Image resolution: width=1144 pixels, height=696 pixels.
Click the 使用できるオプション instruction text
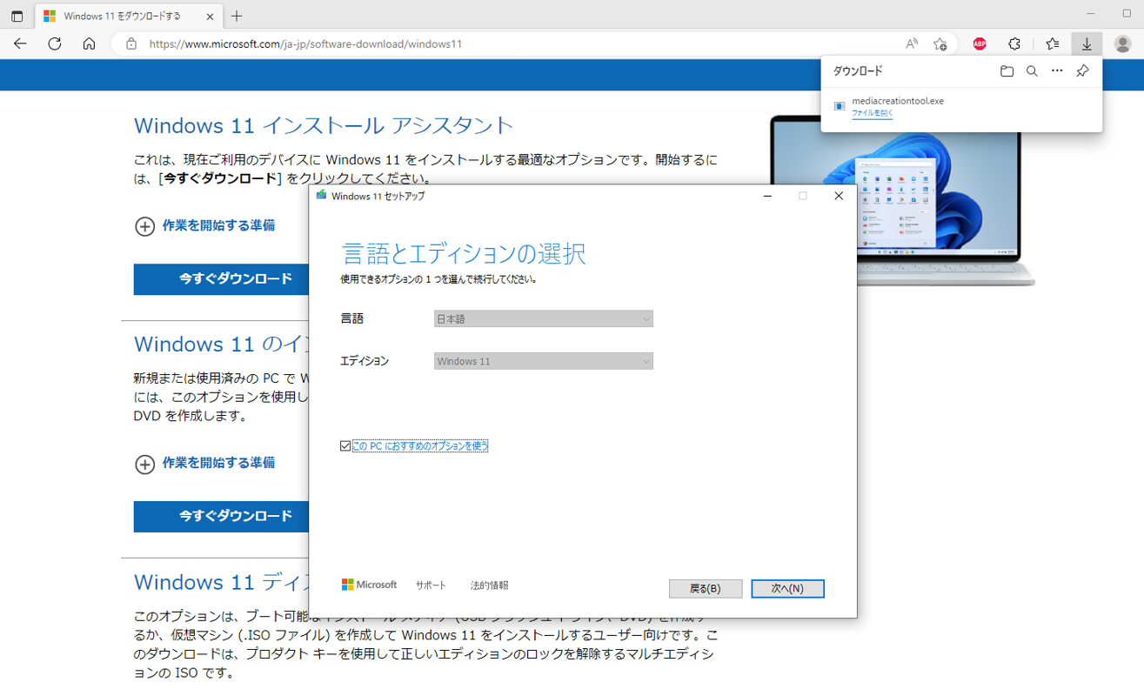[438, 280]
